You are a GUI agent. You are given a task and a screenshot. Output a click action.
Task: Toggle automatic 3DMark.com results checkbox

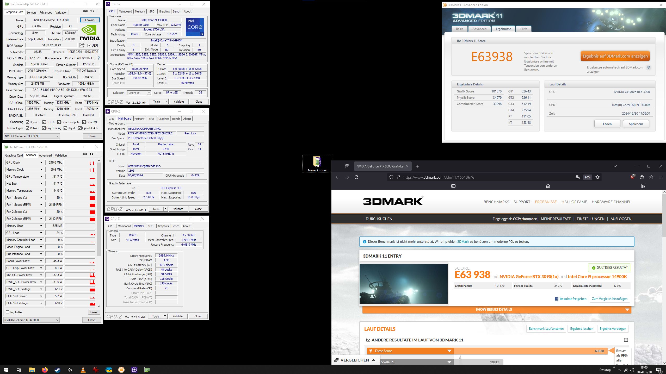(649, 67)
